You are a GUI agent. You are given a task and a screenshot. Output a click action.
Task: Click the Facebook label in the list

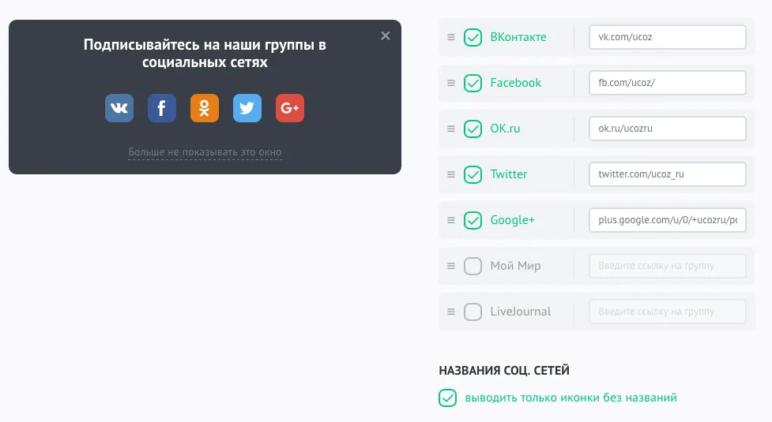515,83
